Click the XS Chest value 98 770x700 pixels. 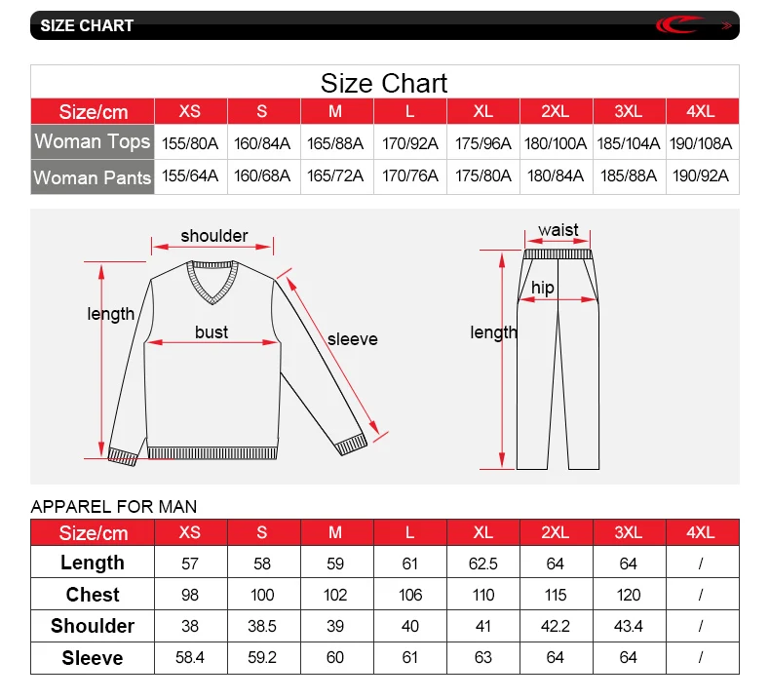(x=190, y=596)
